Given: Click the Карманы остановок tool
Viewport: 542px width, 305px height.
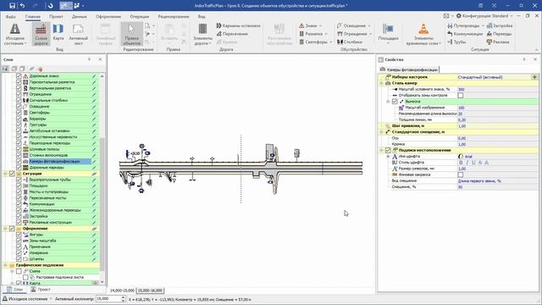Looking at the screenshot, I should pyautogui.click(x=238, y=25).
